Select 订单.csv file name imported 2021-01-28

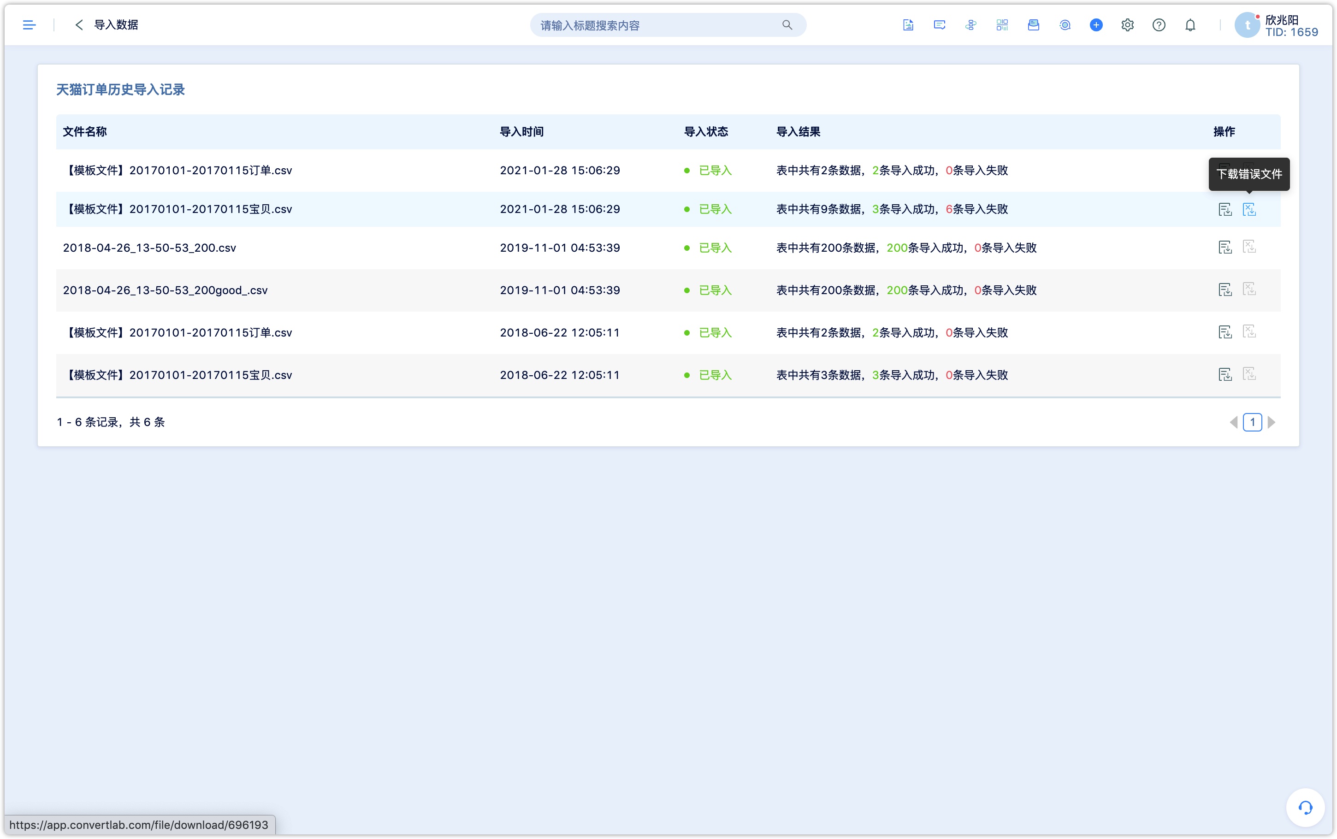177,171
